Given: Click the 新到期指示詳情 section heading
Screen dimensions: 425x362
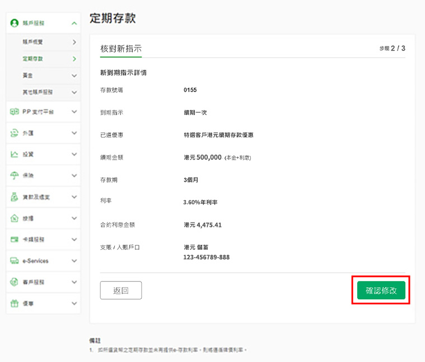Looking at the screenshot, I should [x=123, y=73].
